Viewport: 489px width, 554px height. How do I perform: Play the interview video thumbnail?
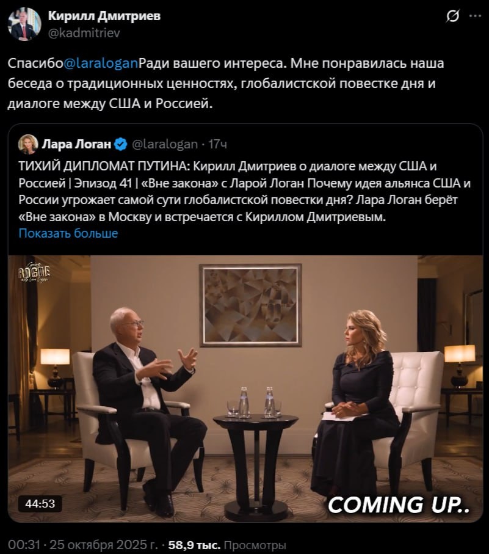[245, 388]
